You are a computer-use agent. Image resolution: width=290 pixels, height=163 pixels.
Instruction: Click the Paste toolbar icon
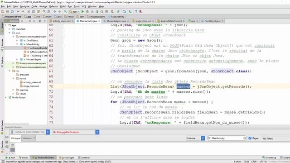point(38,11)
